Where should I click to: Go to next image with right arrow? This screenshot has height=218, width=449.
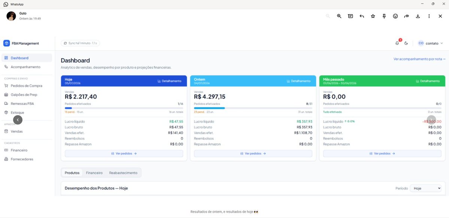[x=431, y=120]
